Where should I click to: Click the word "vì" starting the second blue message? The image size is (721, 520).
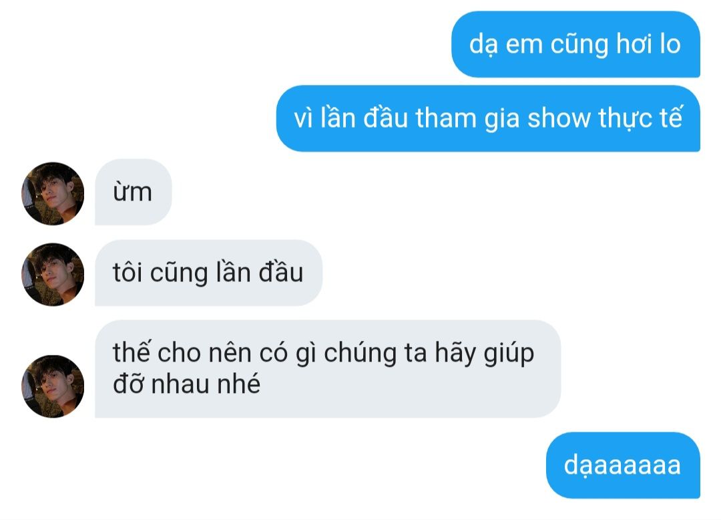click(x=303, y=119)
